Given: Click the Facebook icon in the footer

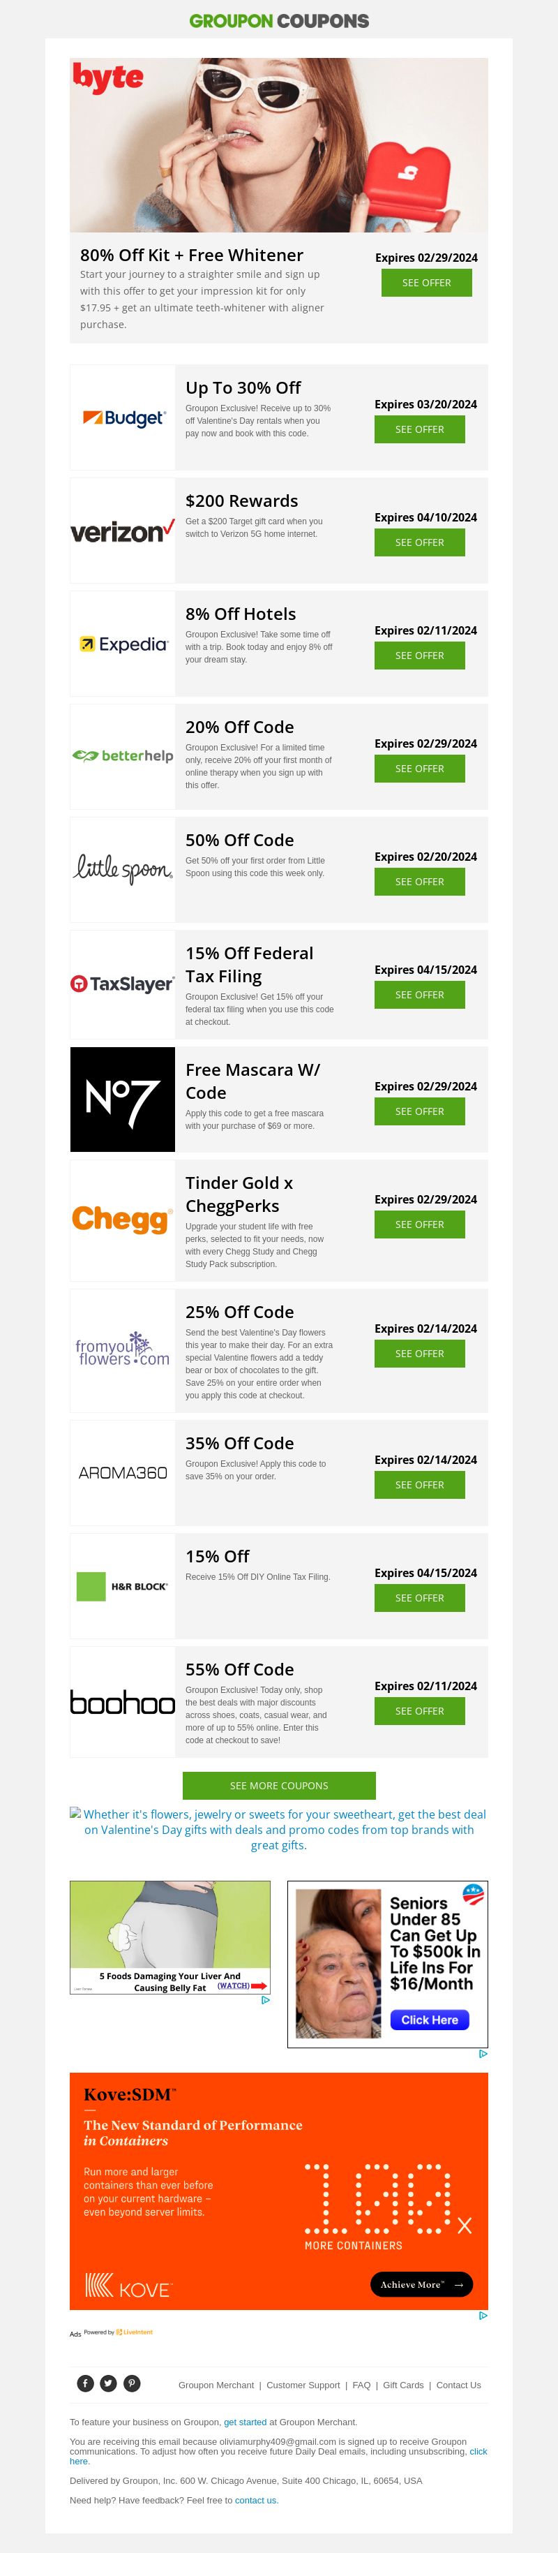Looking at the screenshot, I should 85,2383.
